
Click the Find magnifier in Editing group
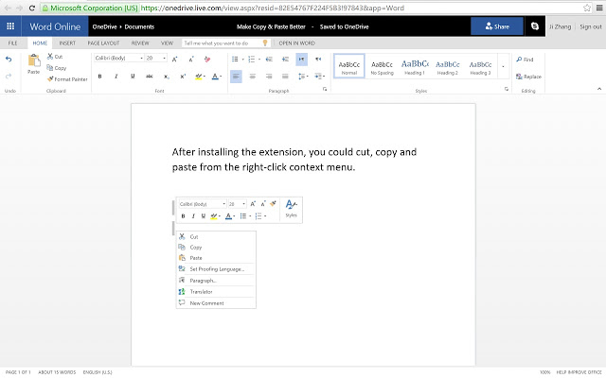525,60
